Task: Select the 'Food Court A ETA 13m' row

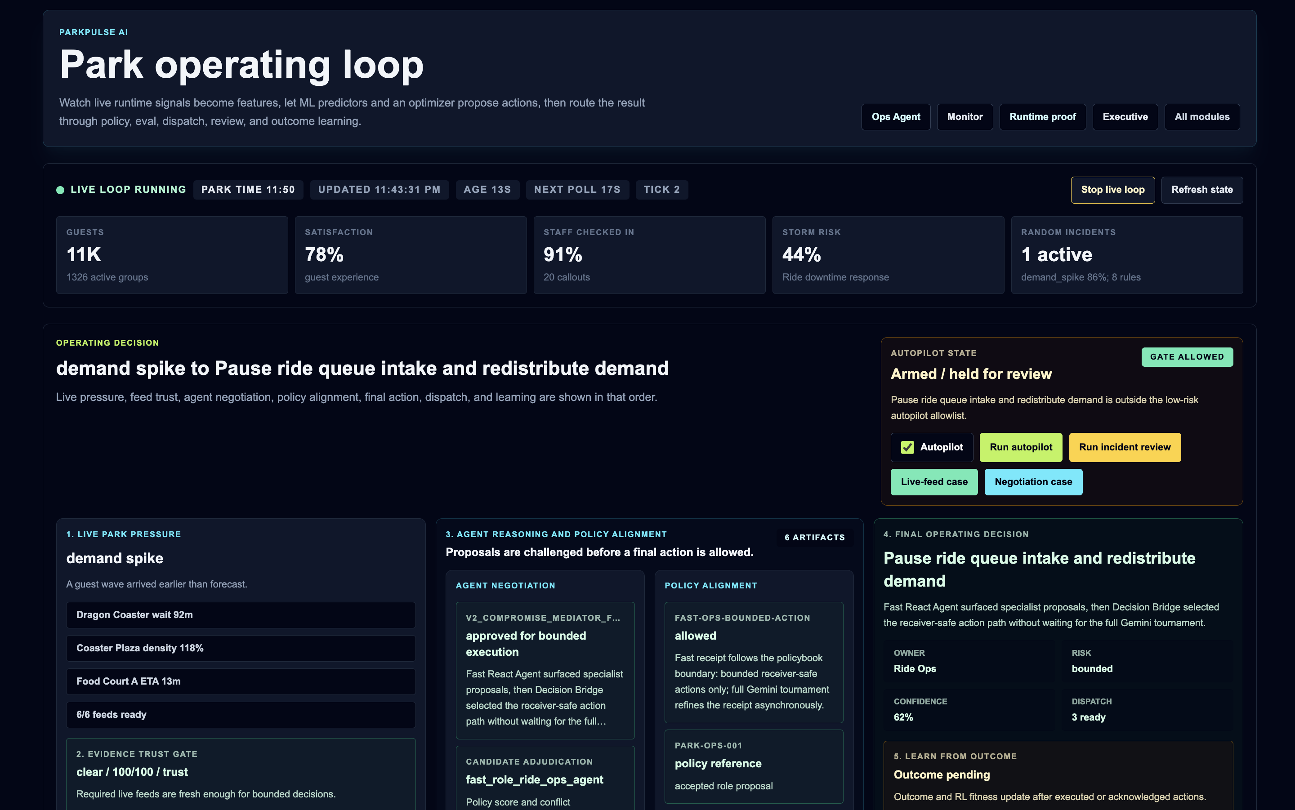Action: (241, 681)
